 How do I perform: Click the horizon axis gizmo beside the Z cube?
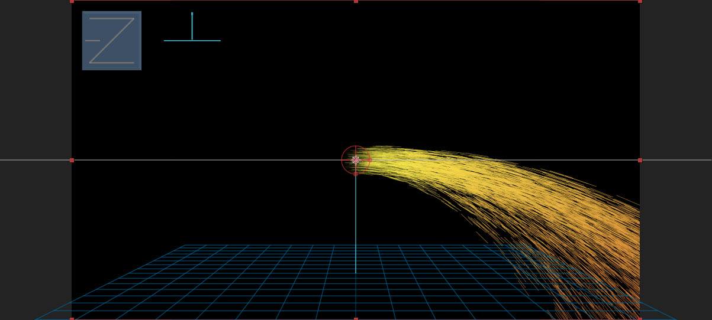[x=192, y=27]
